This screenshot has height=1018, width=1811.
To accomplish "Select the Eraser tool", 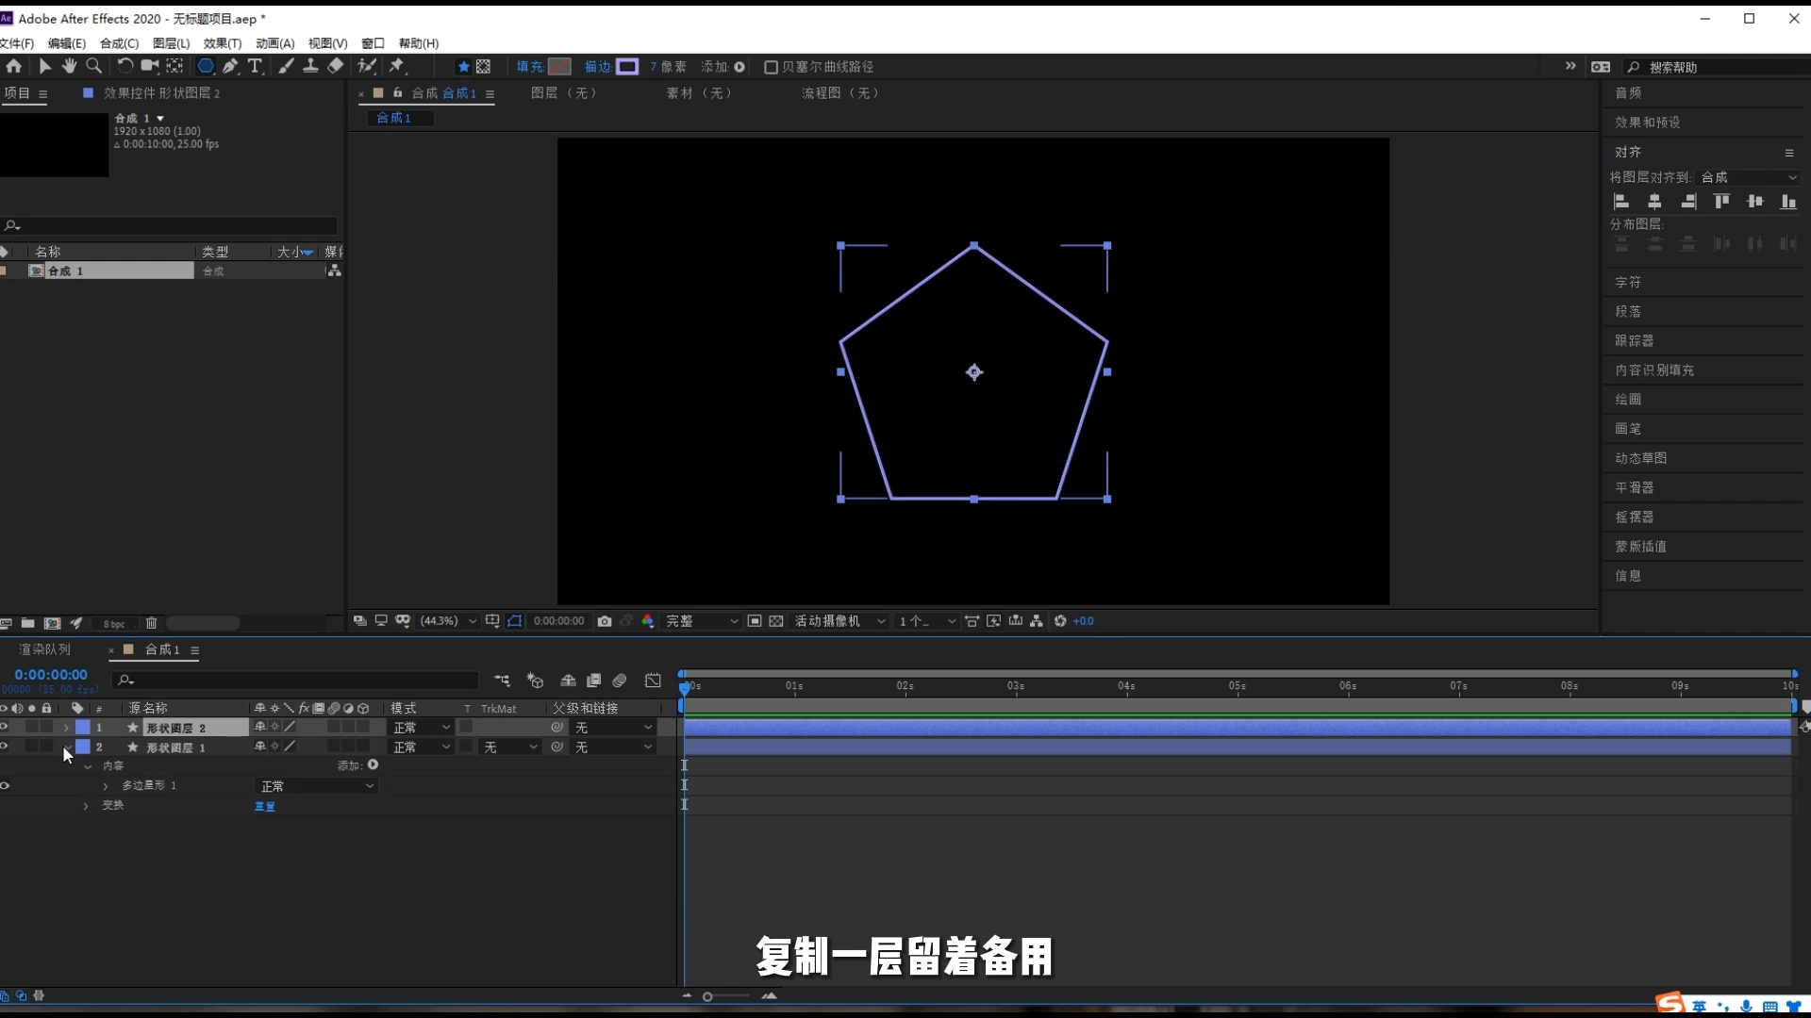I will tap(335, 66).
